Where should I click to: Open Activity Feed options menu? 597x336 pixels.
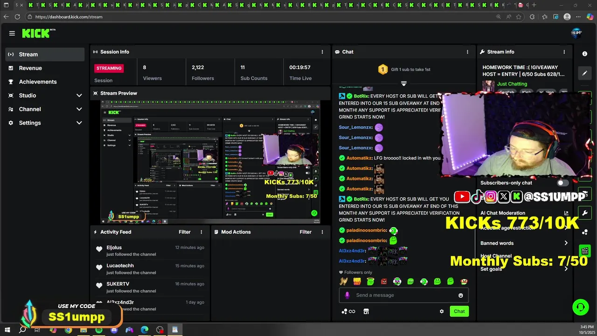pyautogui.click(x=201, y=232)
